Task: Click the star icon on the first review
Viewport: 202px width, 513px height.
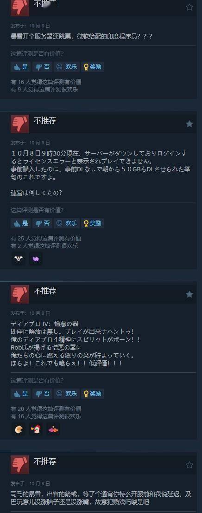Action: pyautogui.click(x=189, y=7)
